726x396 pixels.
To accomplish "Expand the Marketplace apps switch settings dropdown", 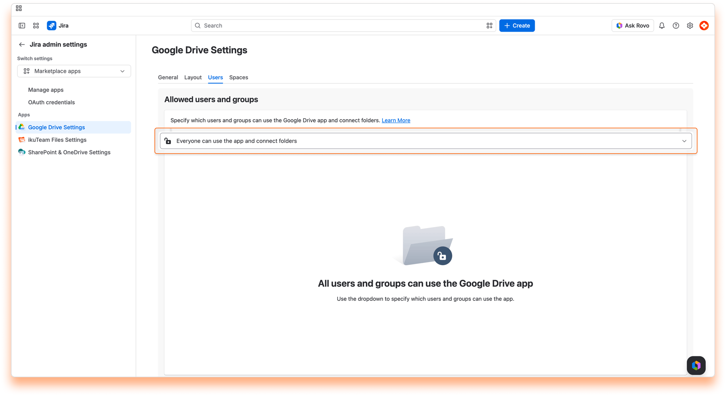I will [x=74, y=71].
